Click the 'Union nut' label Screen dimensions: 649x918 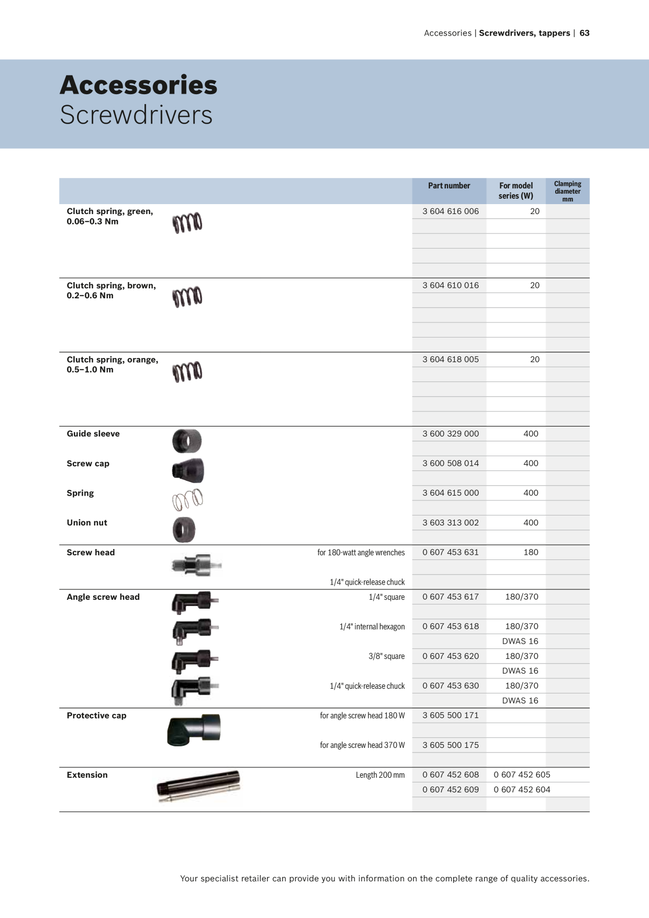87,523
